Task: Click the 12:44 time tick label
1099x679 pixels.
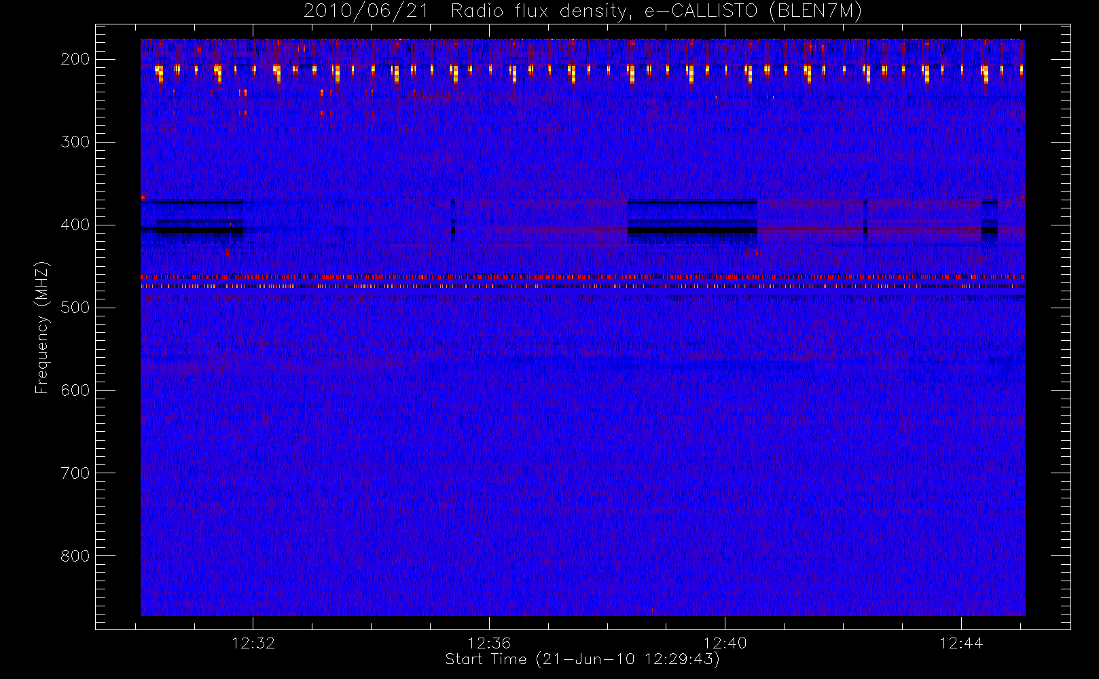Action: coord(961,643)
